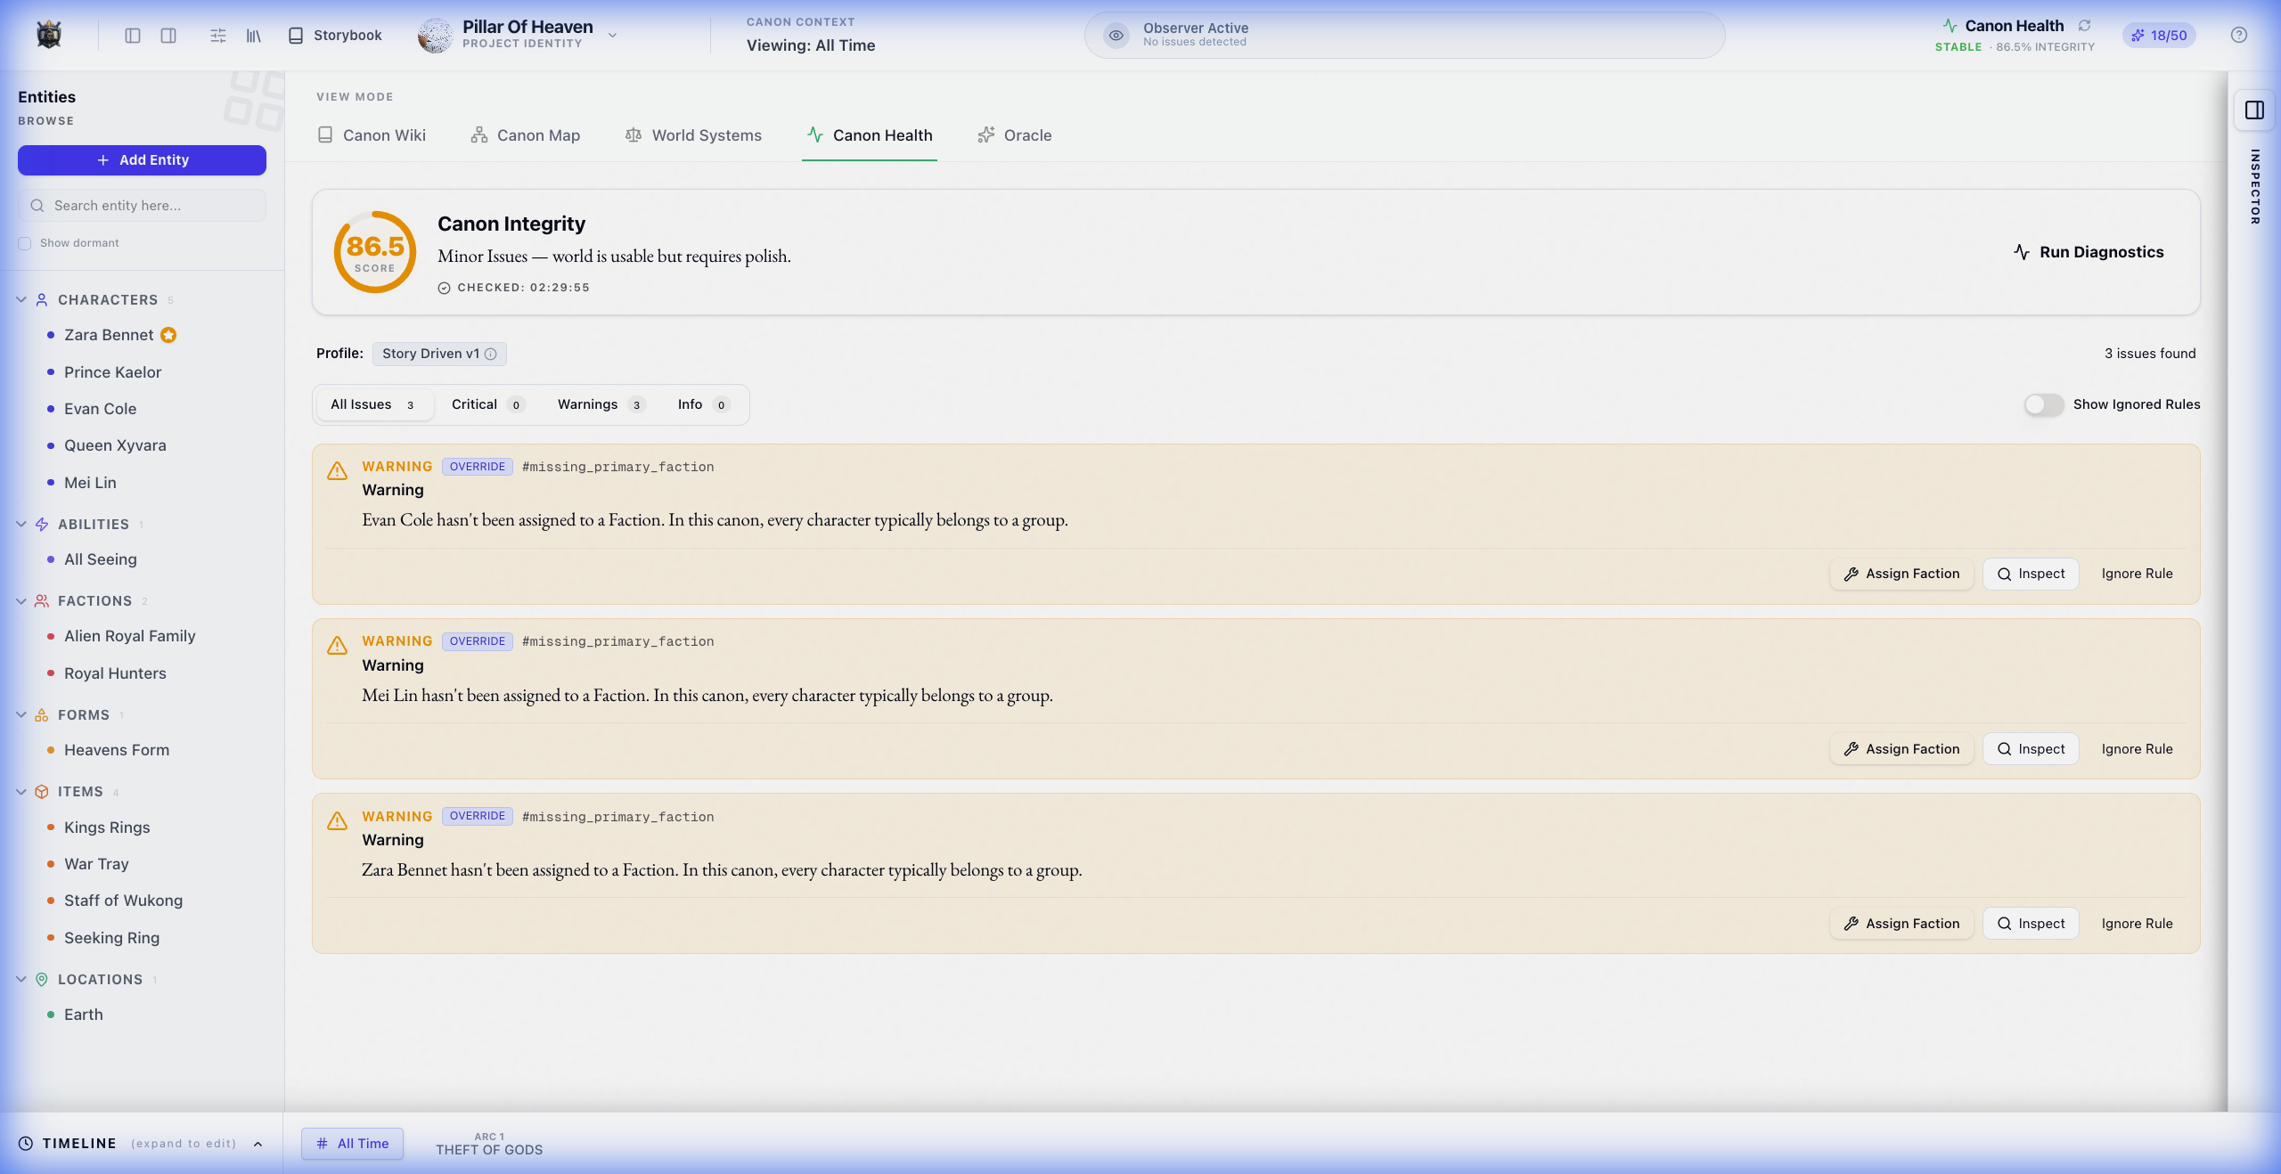
Task: Toggle Show Ignored Rules switch
Action: tap(2043, 404)
